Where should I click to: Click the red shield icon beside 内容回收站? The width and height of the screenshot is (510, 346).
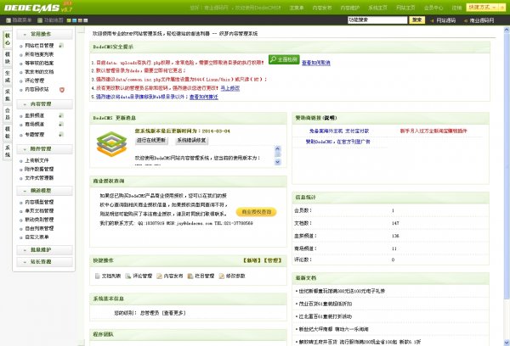tap(62, 90)
